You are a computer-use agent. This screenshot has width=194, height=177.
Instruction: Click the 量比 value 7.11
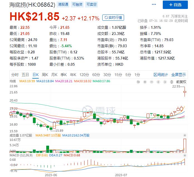[x=64, y=40]
